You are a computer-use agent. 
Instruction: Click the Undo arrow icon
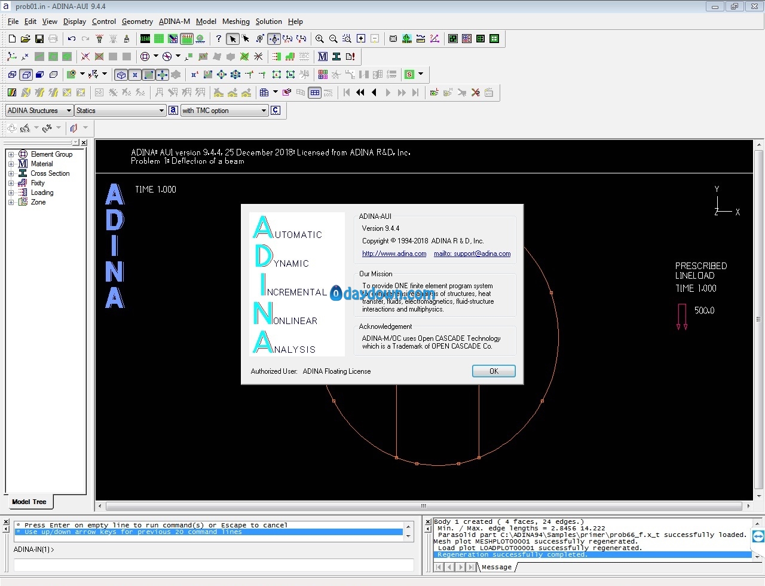pyautogui.click(x=72, y=39)
